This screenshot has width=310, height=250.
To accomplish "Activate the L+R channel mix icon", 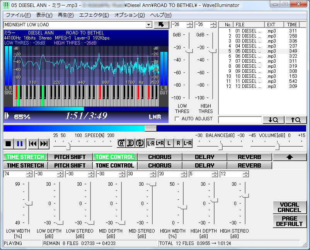I will tap(160, 143).
